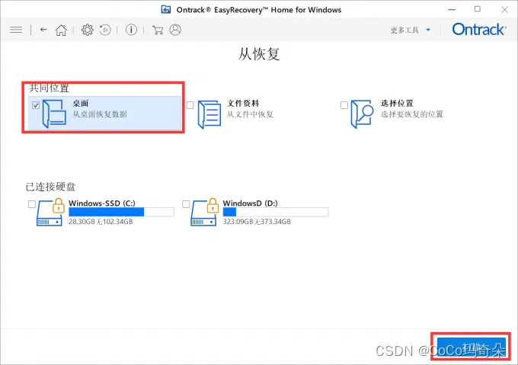Click the C: drive usage bar
The width and height of the screenshot is (518, 365).
pos(121,212)
